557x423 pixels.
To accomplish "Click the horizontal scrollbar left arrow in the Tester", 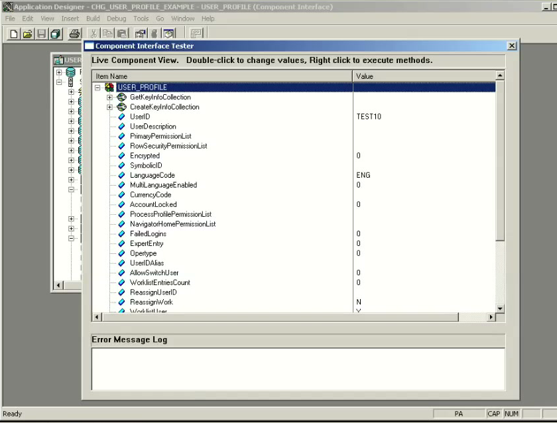I will (x=97, y=317).
